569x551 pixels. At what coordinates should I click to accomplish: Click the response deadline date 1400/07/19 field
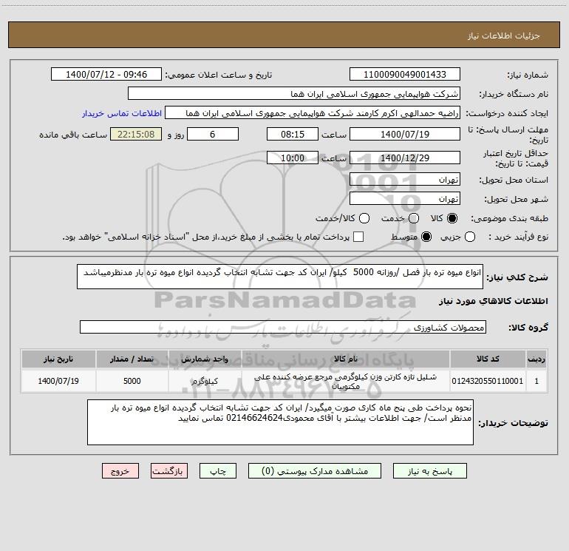pos(405,134)
